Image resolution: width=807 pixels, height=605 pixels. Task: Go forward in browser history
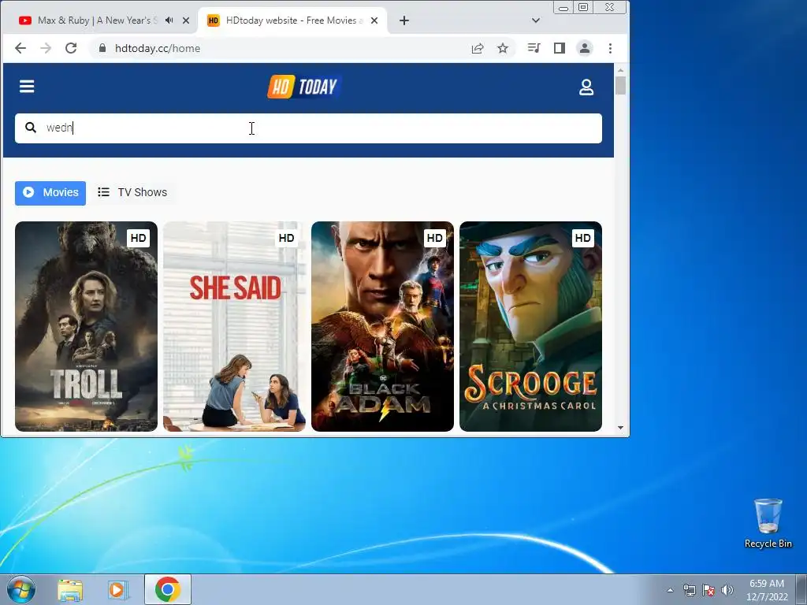46,48
